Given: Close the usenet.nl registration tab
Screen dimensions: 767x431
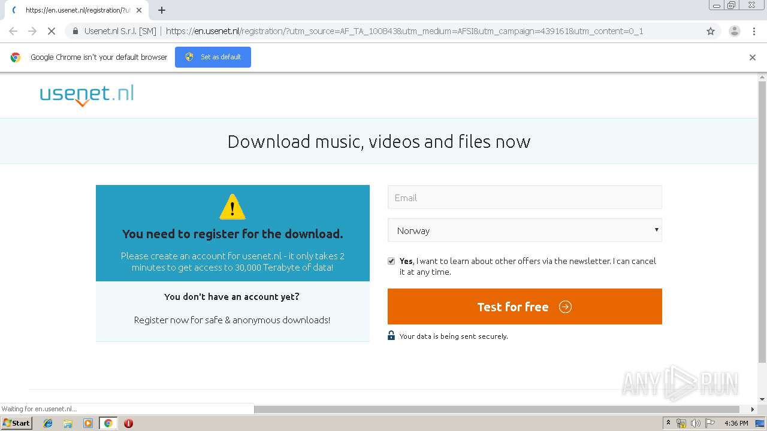Looking at the screenshot, I should [138, 10].
